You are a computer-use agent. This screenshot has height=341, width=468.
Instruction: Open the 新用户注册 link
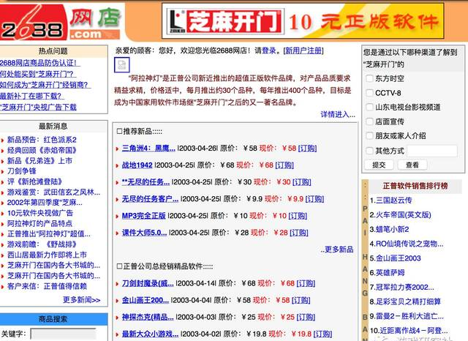coord(304,50)
